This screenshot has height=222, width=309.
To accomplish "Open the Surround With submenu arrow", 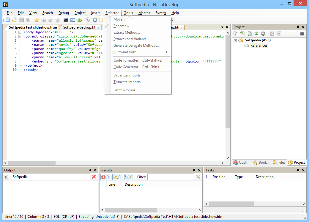I will click(x=167, y=52).
